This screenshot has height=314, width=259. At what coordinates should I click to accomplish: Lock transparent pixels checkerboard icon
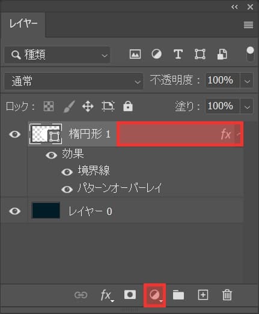point(49,106)
